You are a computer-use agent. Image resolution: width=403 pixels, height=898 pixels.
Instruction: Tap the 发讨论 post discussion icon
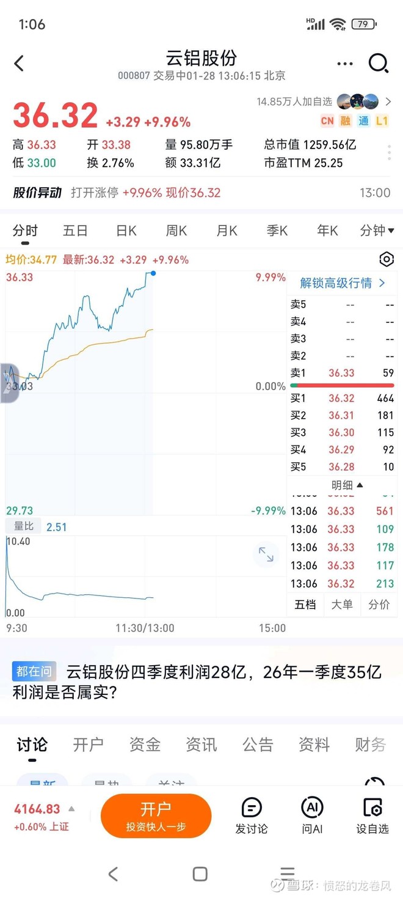click(251, 813)
